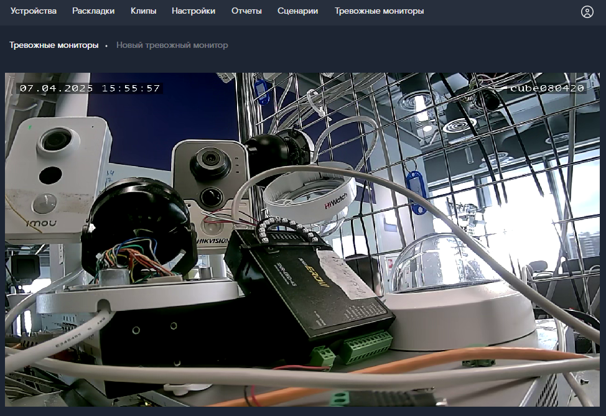Screen dimensions: 606x416
Task: Click the green terminal block connector
Action: point(365,346)
